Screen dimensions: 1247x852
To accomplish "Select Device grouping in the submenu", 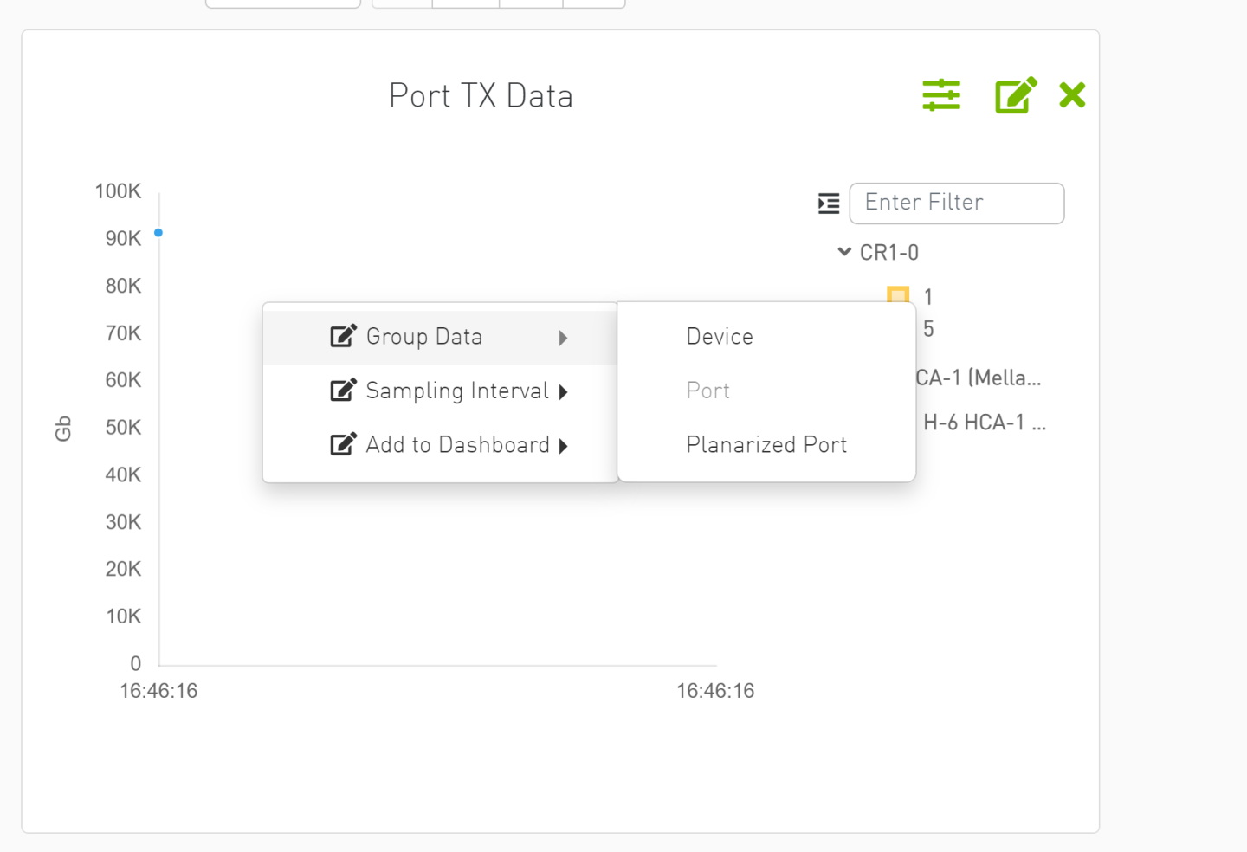I will pos(719,336).
